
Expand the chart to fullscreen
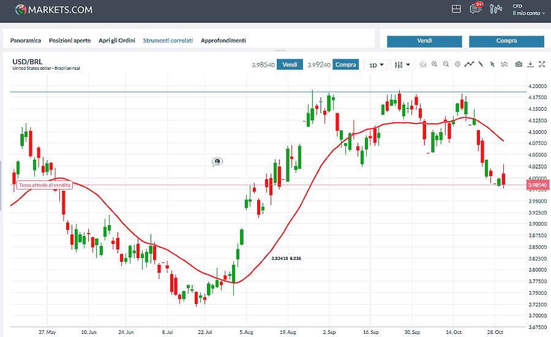541,64
